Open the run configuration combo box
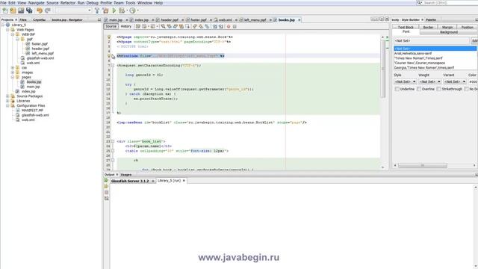This screenshot has height=269, width=478. (x=74, y=10)
